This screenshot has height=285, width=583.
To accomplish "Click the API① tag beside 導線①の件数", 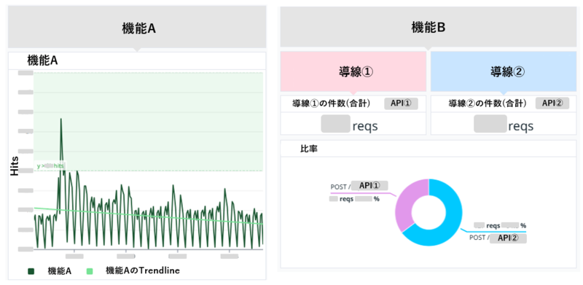I will click(402, 104).
